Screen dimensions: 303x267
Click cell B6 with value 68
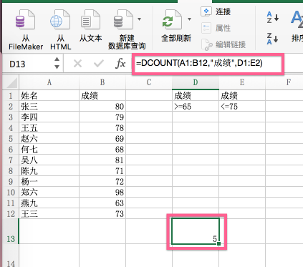102,149
